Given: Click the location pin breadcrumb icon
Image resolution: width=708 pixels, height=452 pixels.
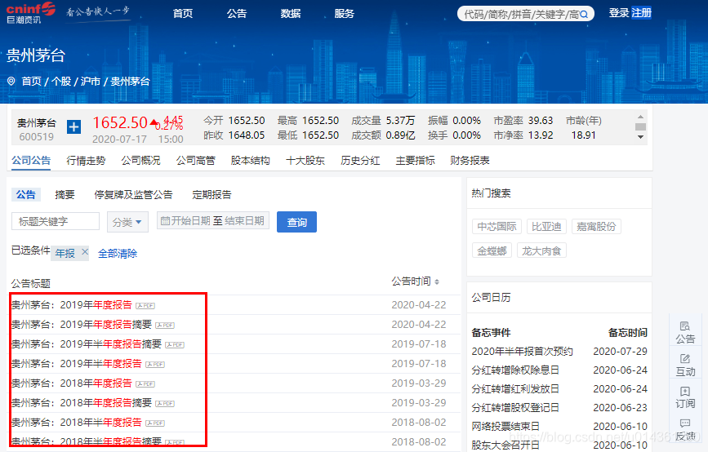Looking at the screenshot, I should coord(11,82).
